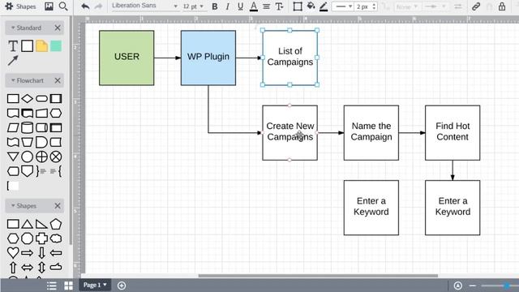Select the USER block on canvas
The image size is (519, 292).
click(127, 58)
